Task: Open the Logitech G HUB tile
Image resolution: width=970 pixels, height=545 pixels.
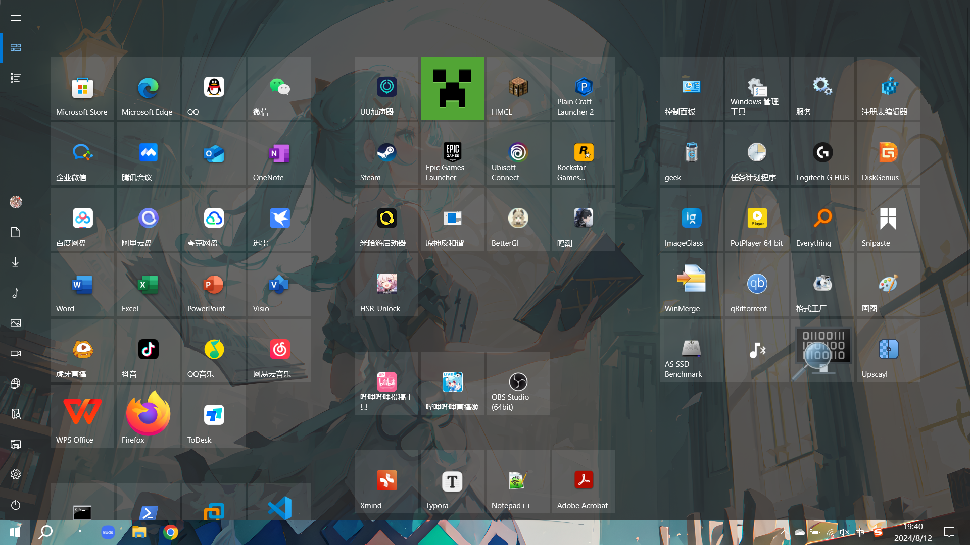Action: [822, 154]
